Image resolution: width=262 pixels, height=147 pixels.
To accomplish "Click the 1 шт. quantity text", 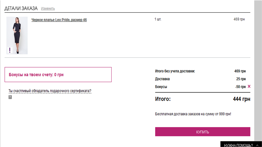I will (158, 20).
